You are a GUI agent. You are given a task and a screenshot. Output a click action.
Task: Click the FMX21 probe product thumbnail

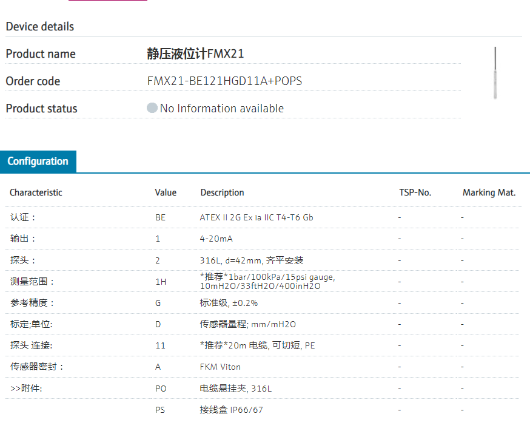tap(495, 73)
